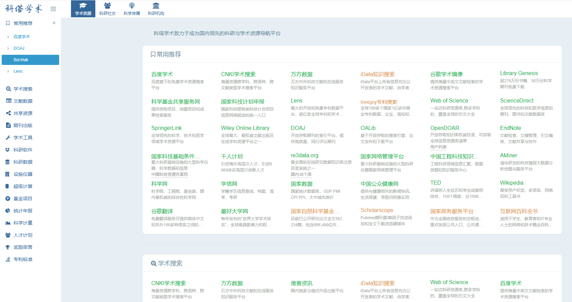This screenshot has height=302, width=572.
Task: Open the re3data.org link
Action: click(x=305, y=155)
